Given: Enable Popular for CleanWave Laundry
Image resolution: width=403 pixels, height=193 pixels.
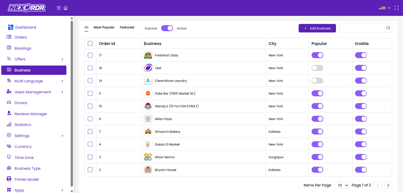Looking at the screenshot, I should tap(317, 81).
